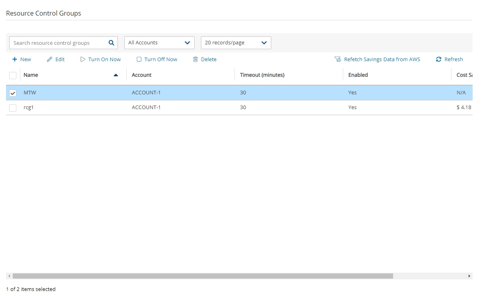Focus the Search resource control groups field
Image resolution: width=479 pixels, height=297 pixels.
pyautogui.click(x=58, y=43)
